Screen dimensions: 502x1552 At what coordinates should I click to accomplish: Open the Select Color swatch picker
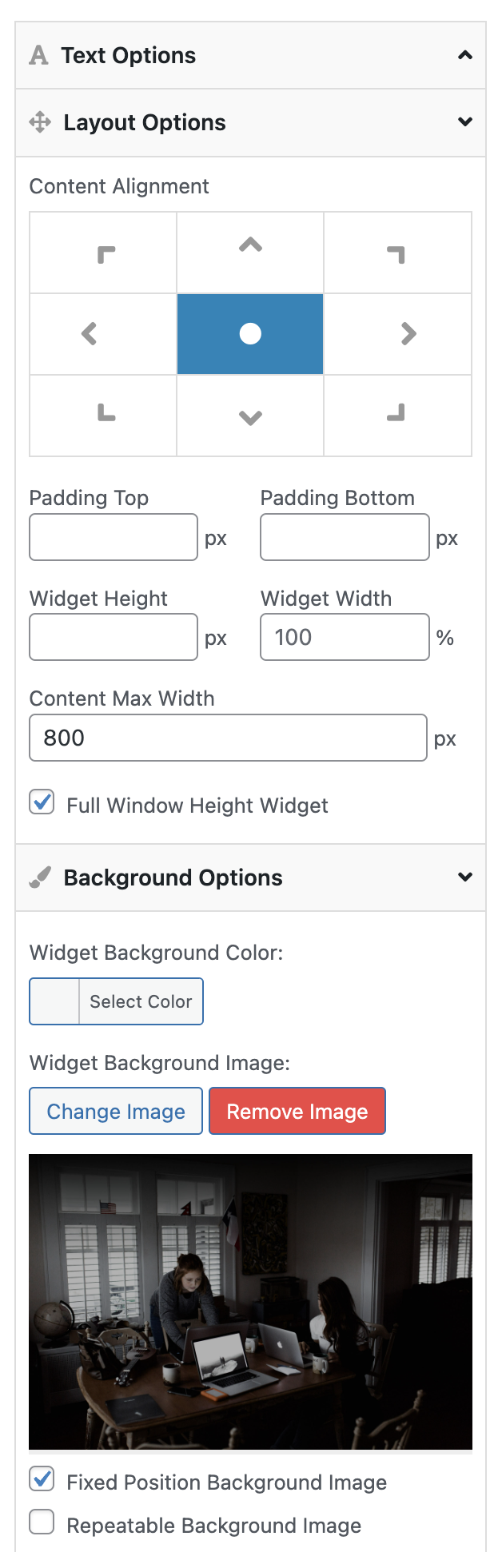point(116,1001)
